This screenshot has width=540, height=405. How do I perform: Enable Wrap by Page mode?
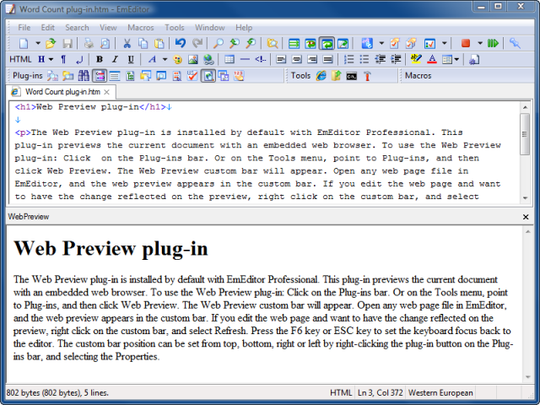point(343,43)
